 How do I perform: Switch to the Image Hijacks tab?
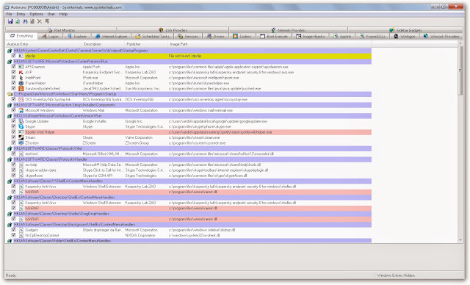(x=311, y=36)
